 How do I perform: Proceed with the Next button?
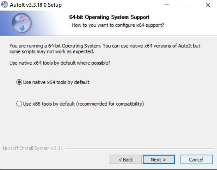pos(158,159)
